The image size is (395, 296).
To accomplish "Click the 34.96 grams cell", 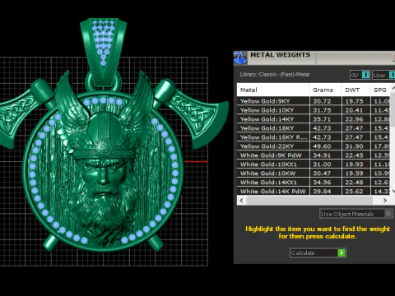I will 326,183.
